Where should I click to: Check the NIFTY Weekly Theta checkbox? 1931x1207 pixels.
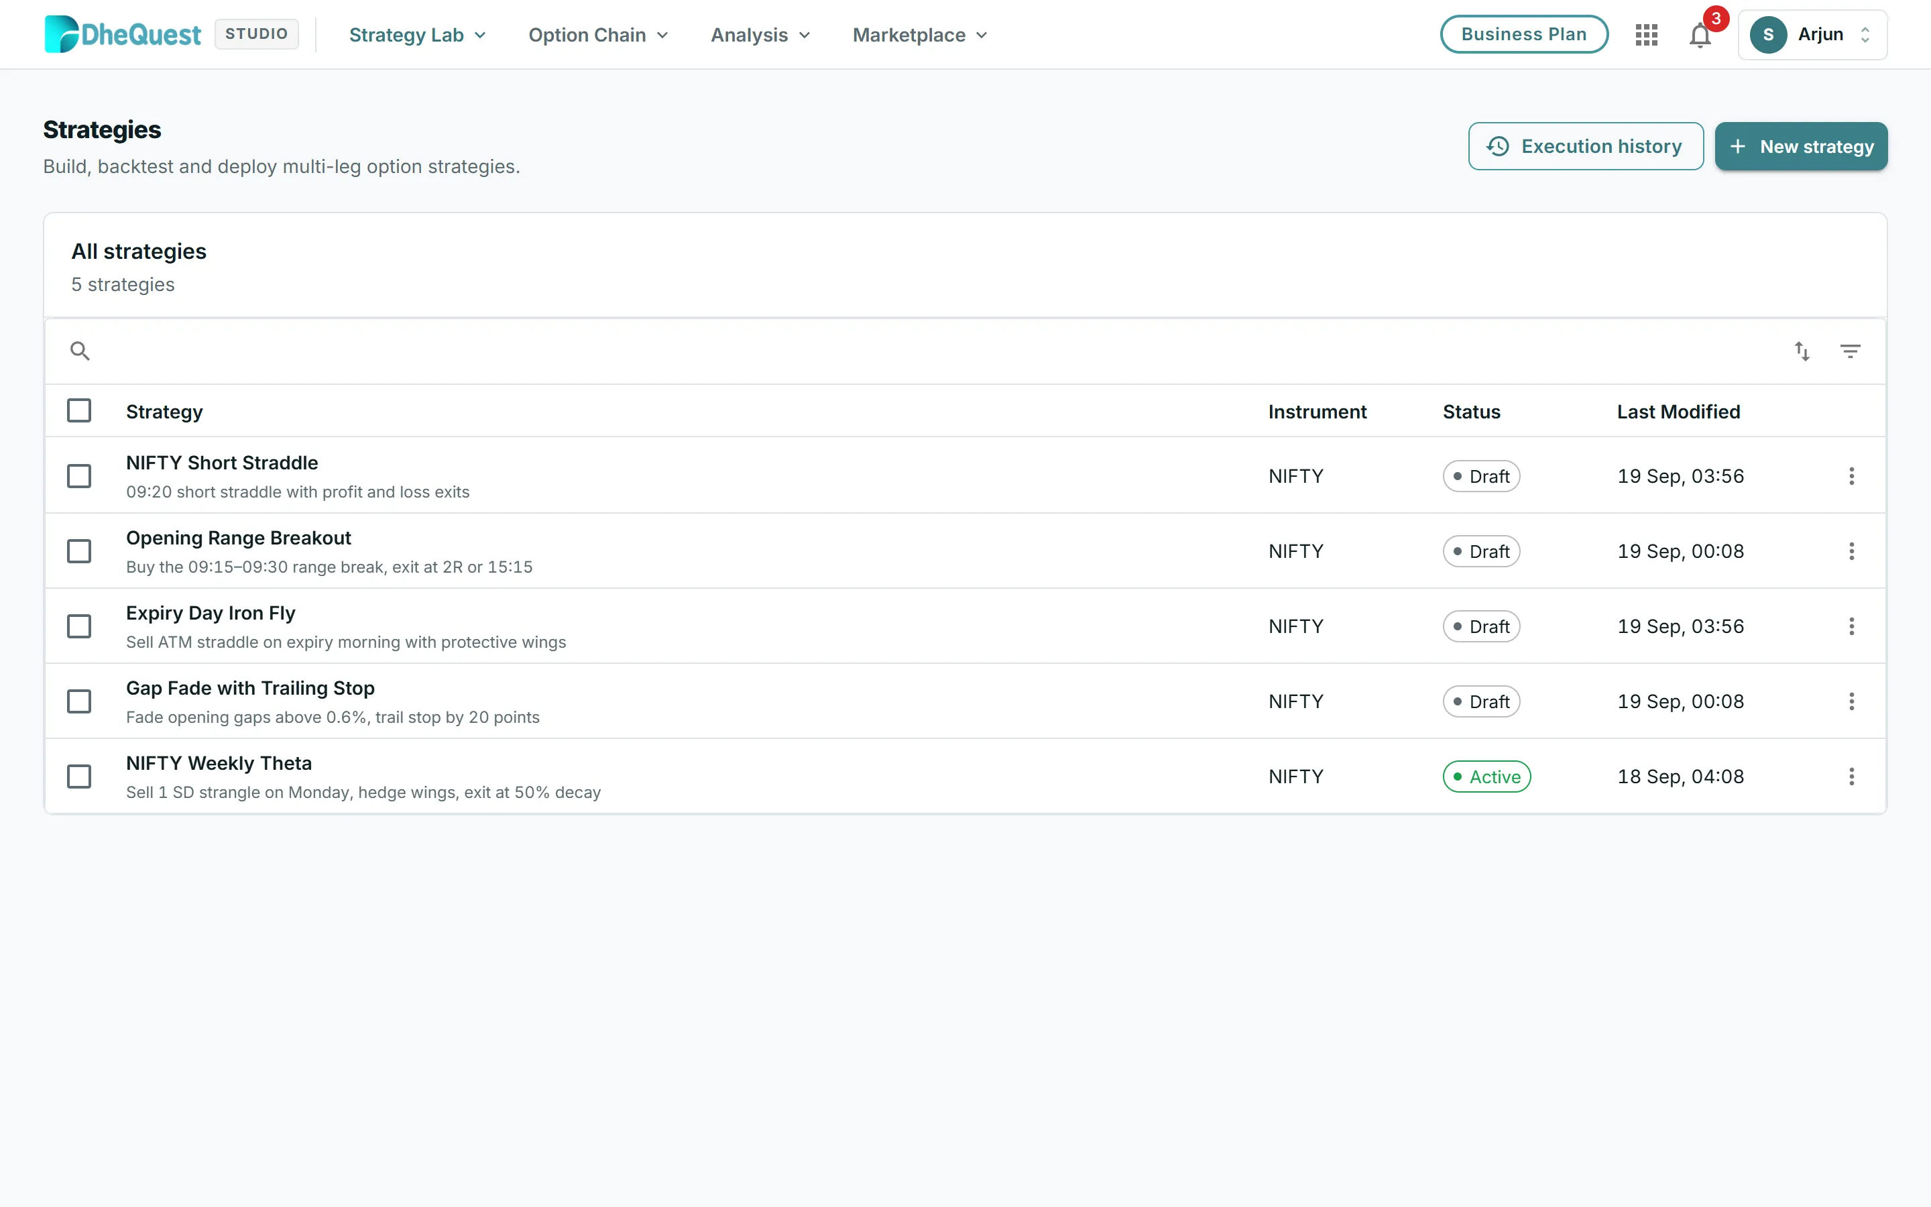[x=79, y=776]
